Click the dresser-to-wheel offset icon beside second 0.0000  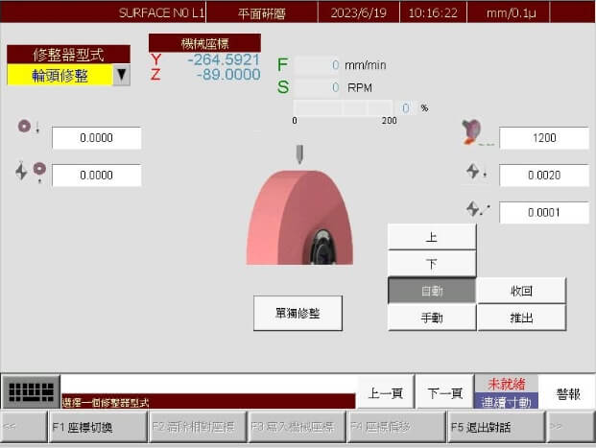point(31,172)
